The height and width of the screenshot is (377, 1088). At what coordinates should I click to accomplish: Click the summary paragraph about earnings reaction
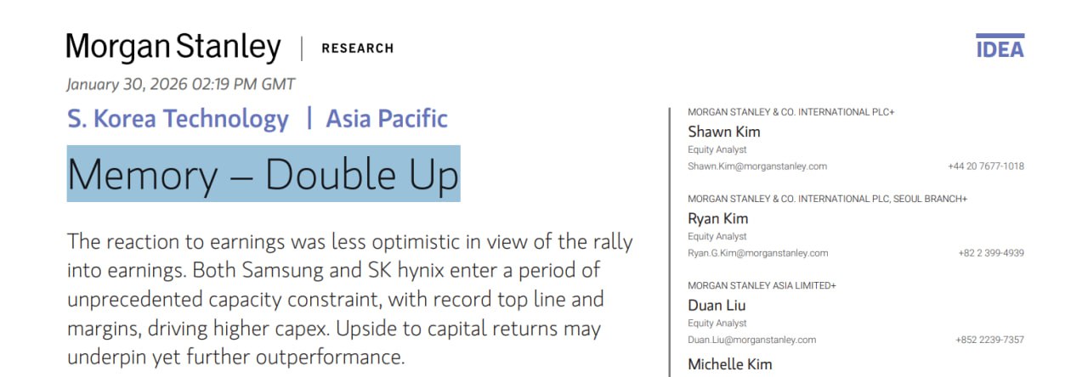coord(348,299)
